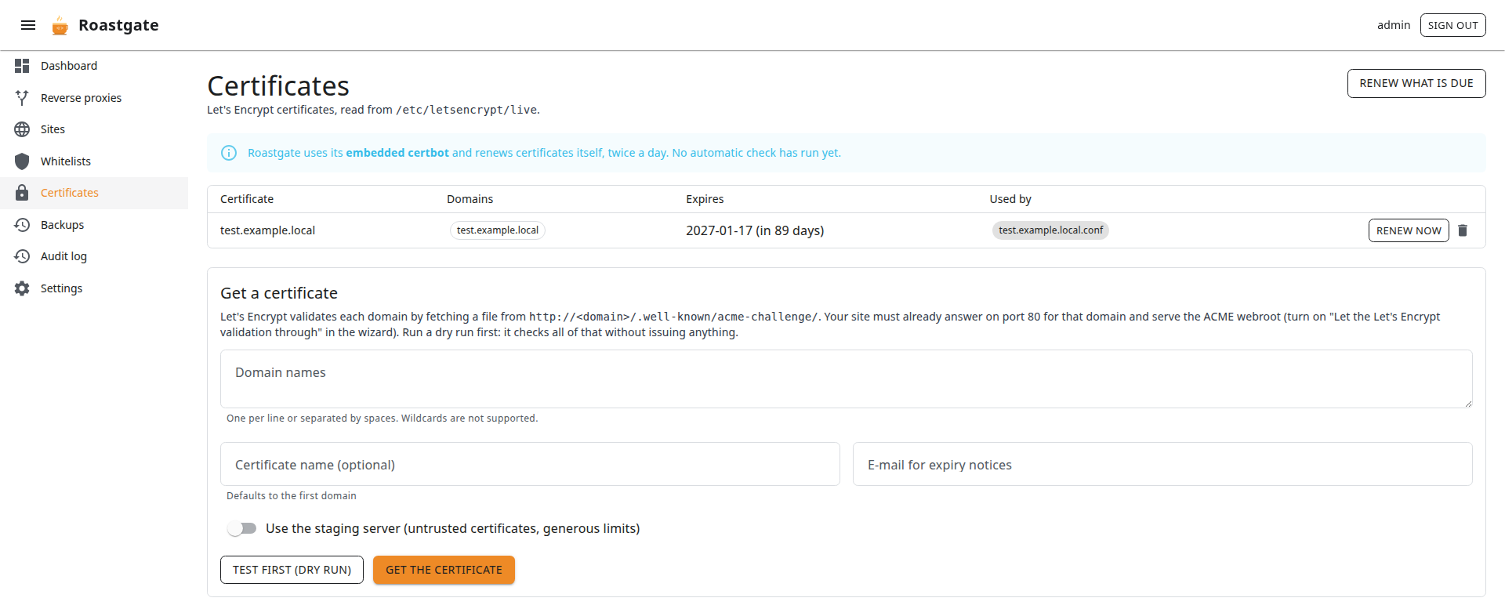Open the Sites section
Screen dimensions: 1505x616
coord(94,129)
